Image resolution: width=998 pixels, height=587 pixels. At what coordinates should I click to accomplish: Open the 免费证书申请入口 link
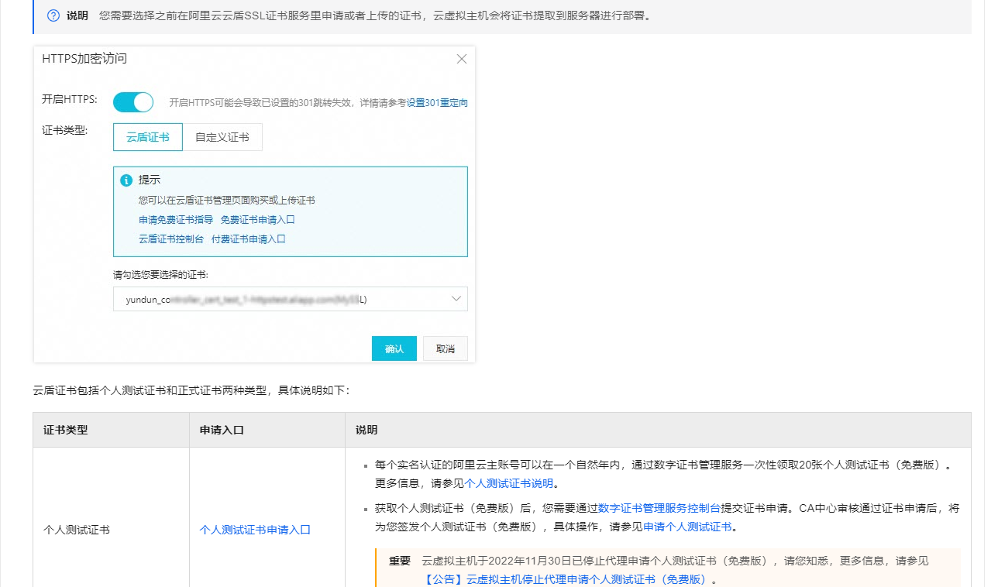click(x=257, y=220)
